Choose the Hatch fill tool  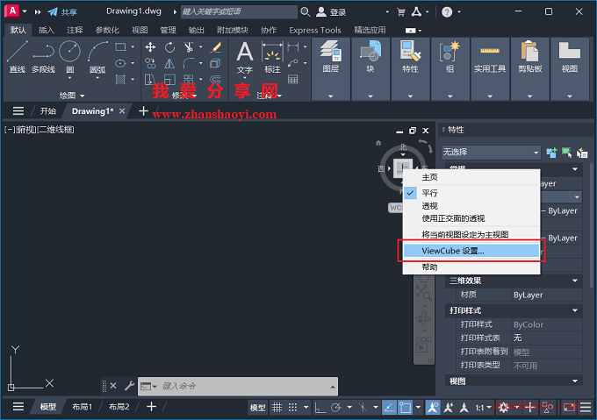[120, 80]
